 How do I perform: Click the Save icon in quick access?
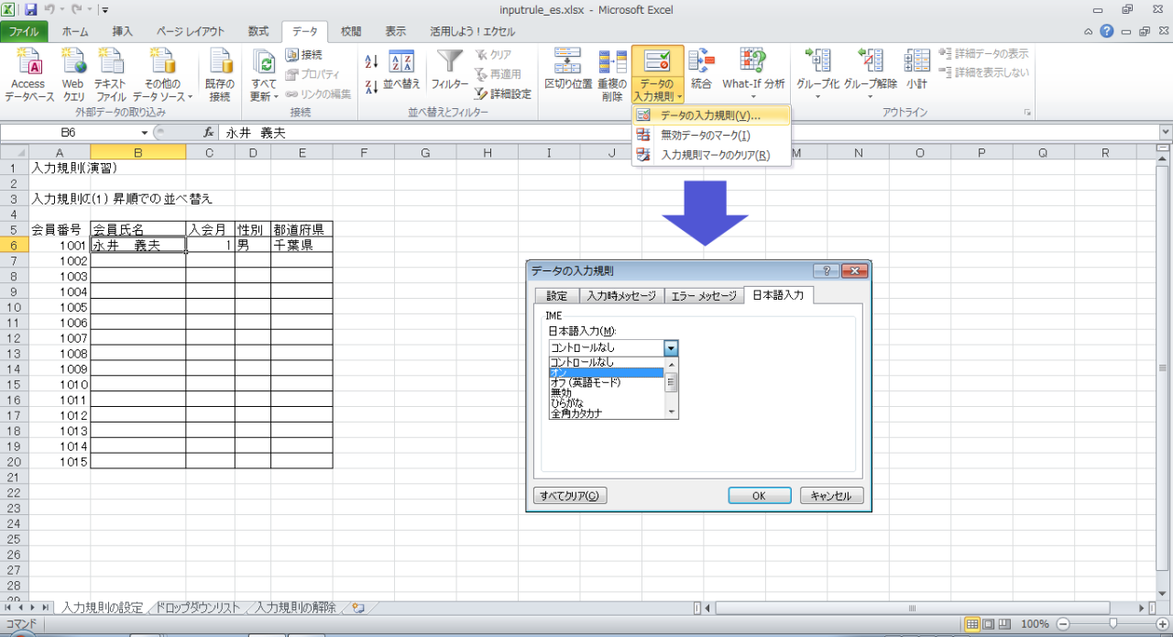coord(31,10)
